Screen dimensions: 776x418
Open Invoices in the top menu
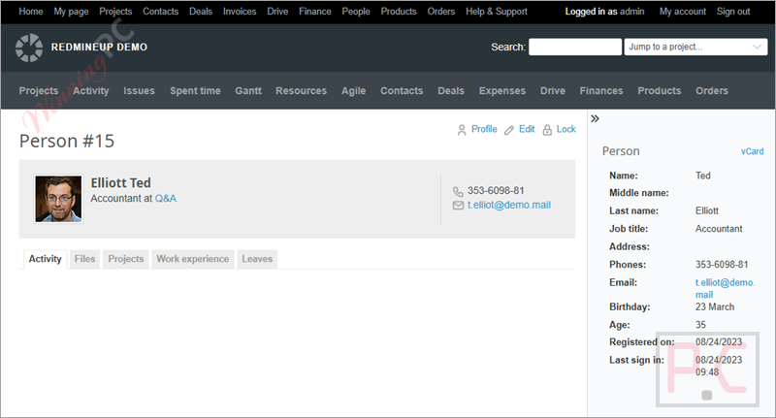click(240, 12)
